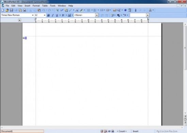Screen dimensions: 187x133
Task: Click the underlined A font icon
Action: (69, 15)
